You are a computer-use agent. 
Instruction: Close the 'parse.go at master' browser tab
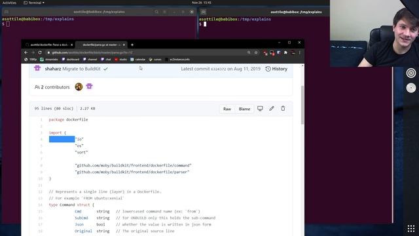124,45
